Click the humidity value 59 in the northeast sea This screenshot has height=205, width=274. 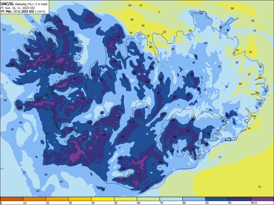point(253,20)
